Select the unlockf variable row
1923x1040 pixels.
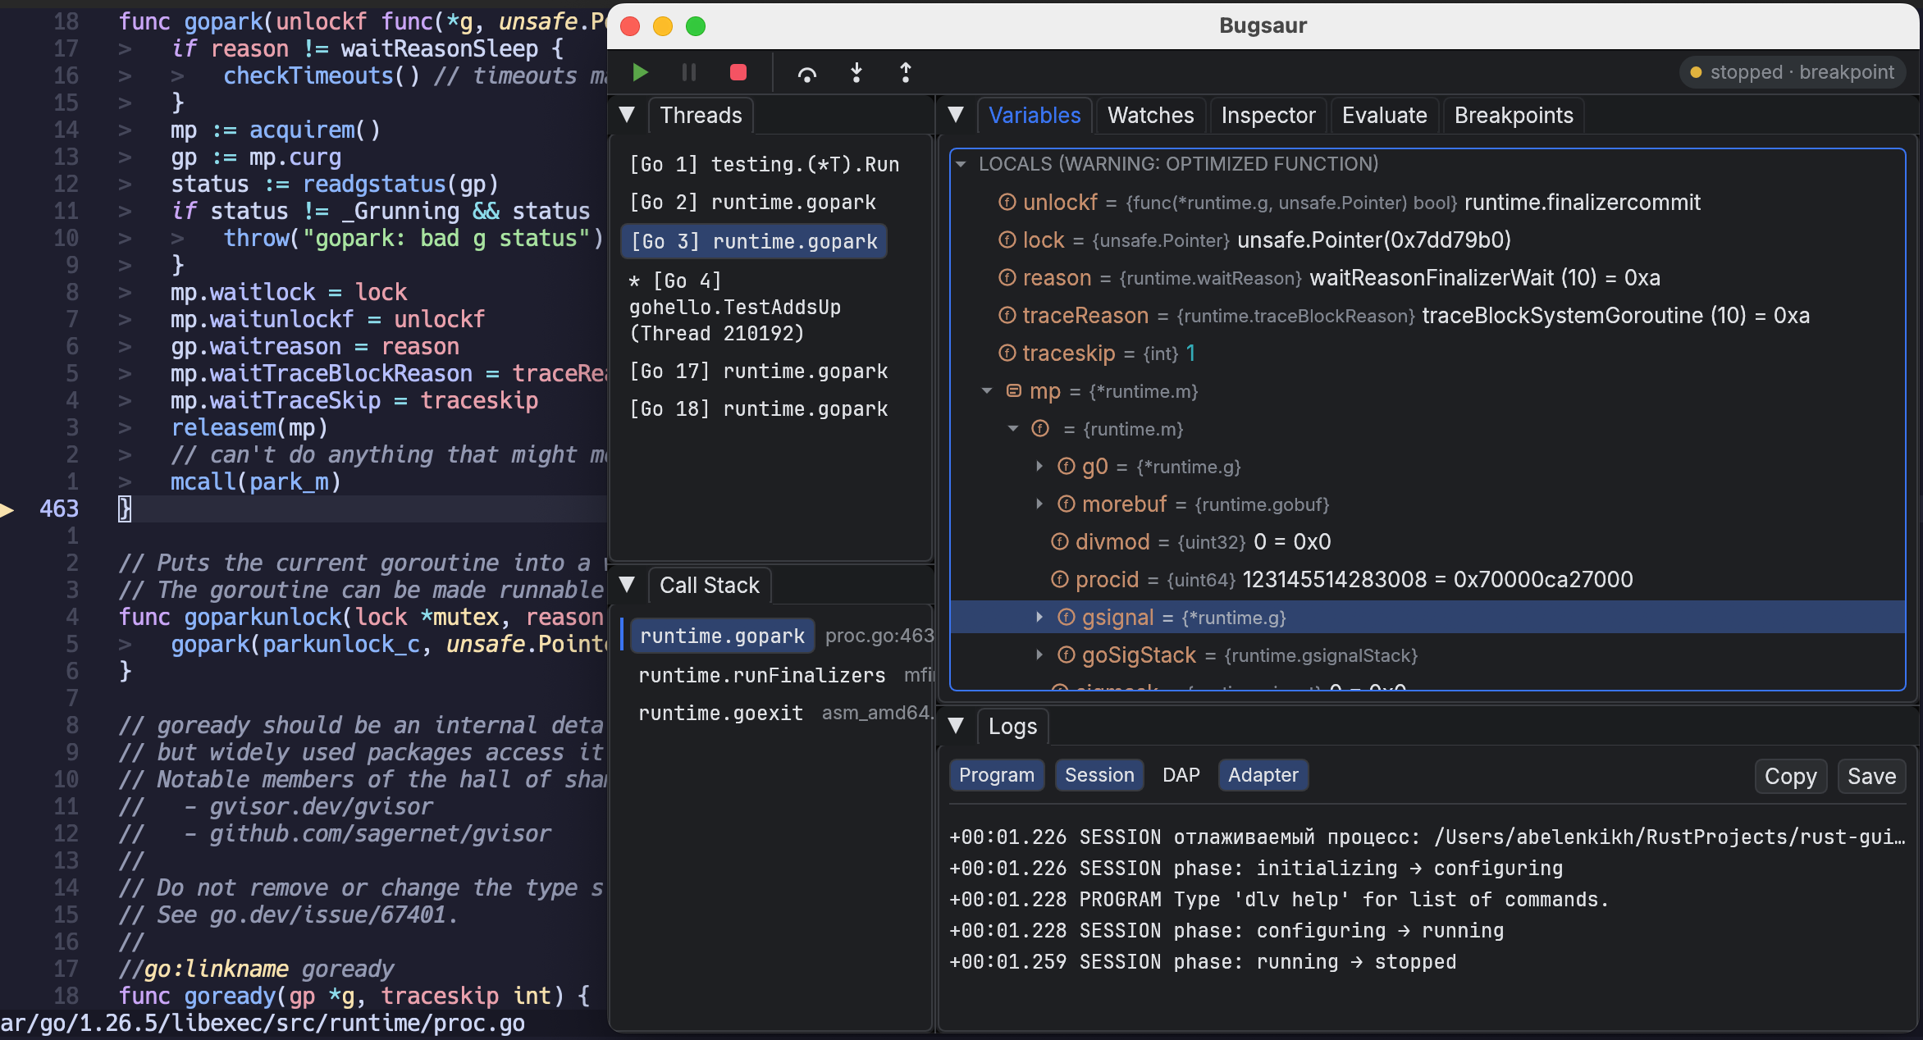coord(1427,203)
